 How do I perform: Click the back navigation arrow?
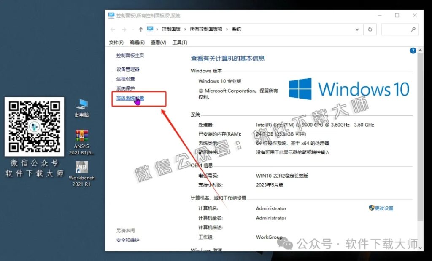point(113,29)
